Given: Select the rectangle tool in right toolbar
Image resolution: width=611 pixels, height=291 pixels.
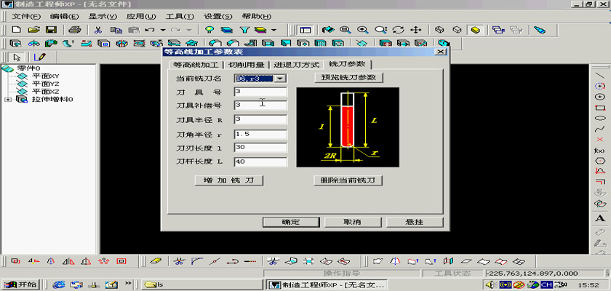Looking at the screenshot, I should (600, 108).
